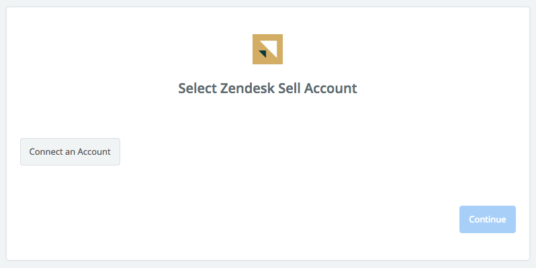536x268 pixels.
Task: Click the Zendesk Sell brand mark above heading
Action: pos(267,49)
